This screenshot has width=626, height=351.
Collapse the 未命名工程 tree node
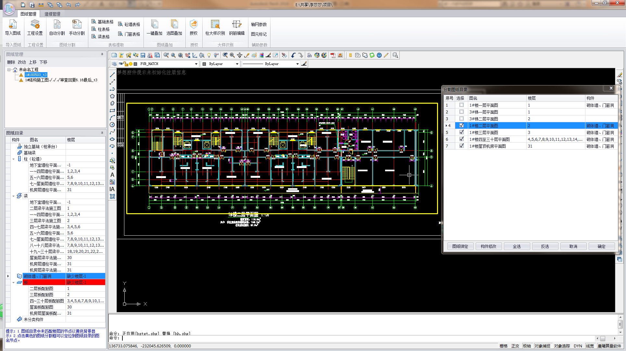coord(9,70)
